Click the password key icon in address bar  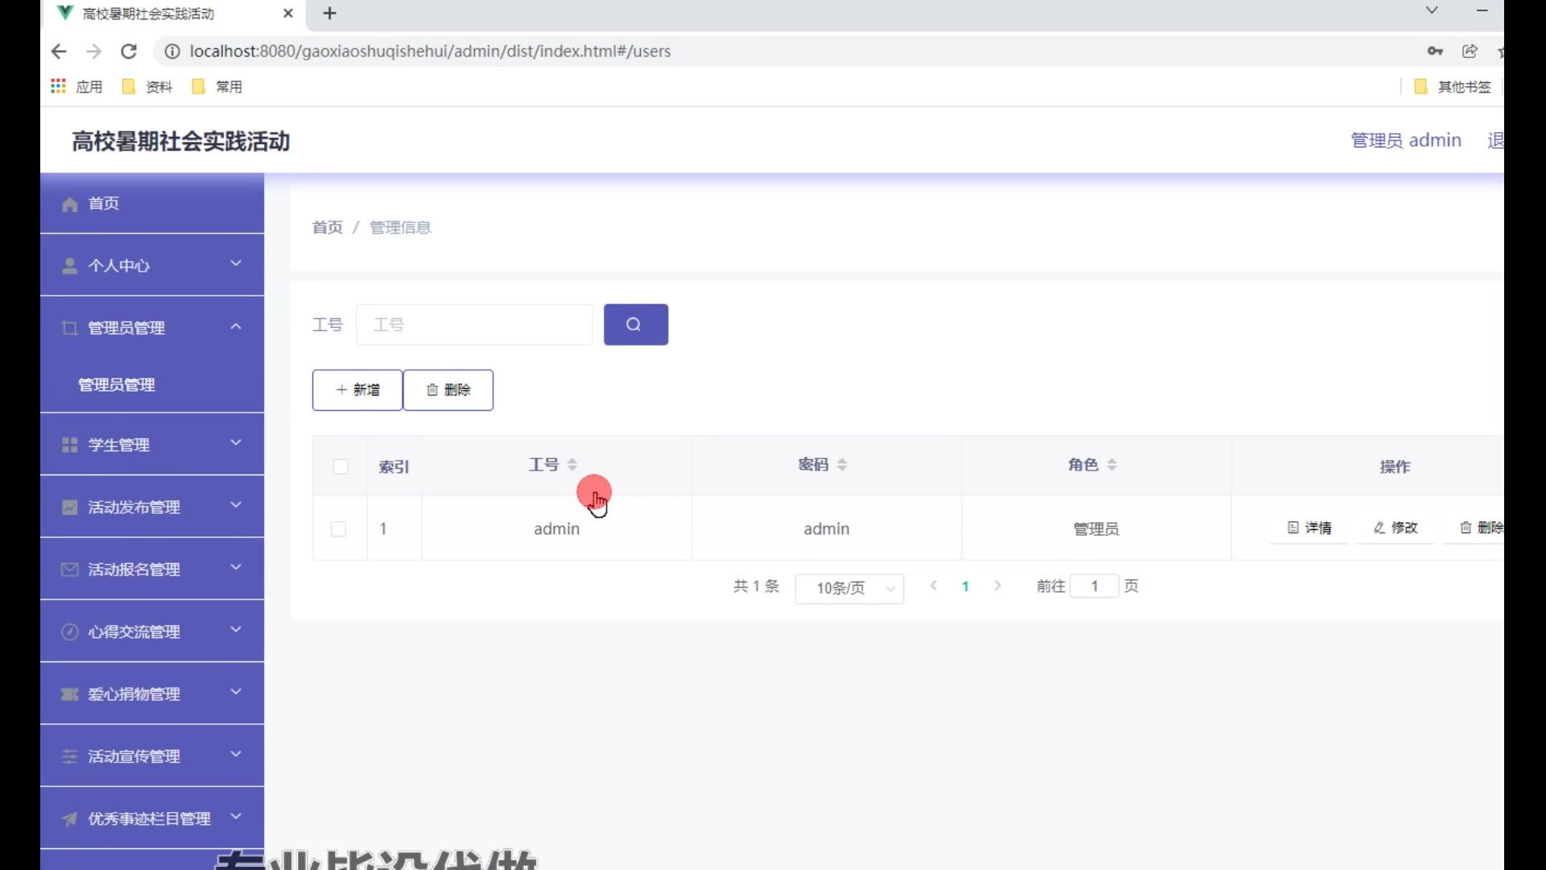click(1435, 52)
